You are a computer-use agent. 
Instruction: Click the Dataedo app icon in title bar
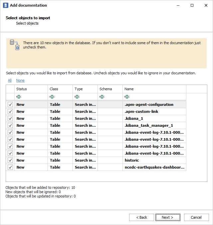click(5, 5)
